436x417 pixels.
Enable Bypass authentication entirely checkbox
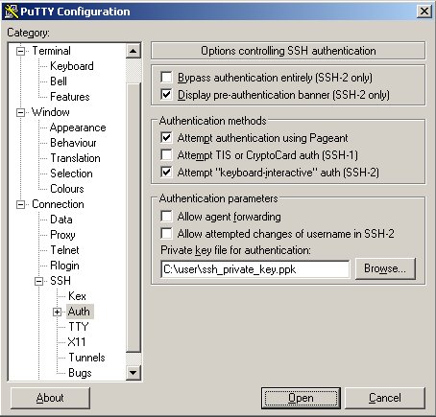166,78
